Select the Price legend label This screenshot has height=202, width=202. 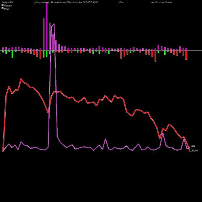pos(6,9)
